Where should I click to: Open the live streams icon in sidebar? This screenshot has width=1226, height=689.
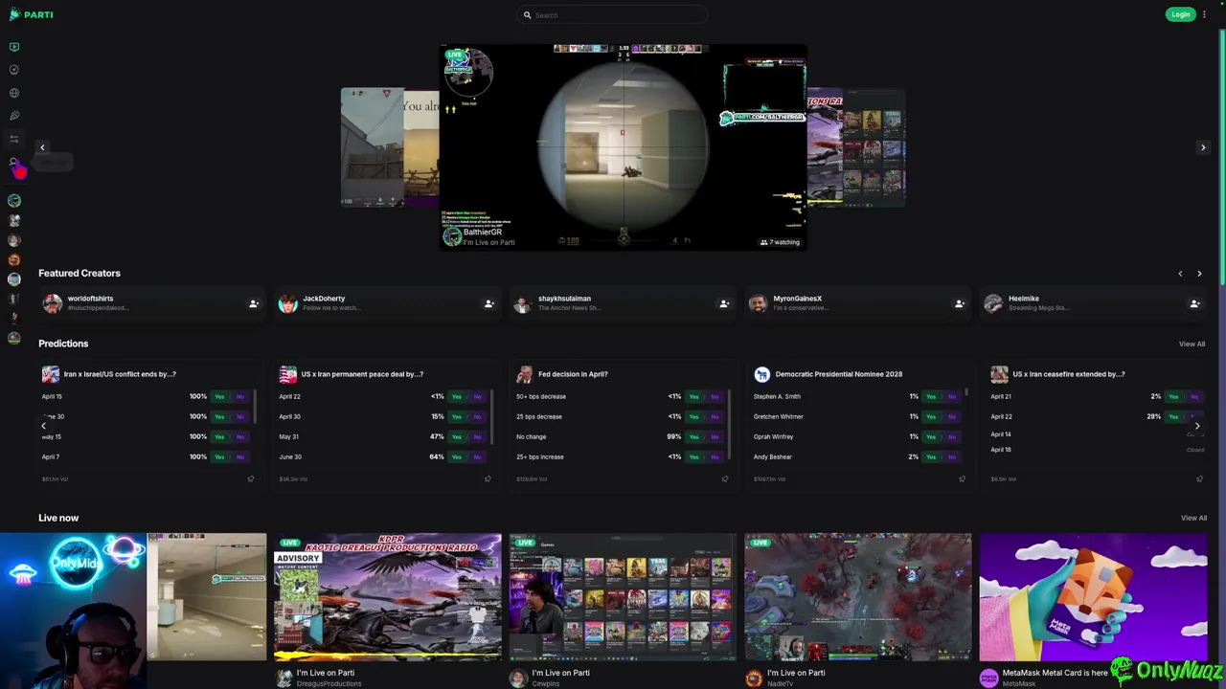(x=14, y=47)
